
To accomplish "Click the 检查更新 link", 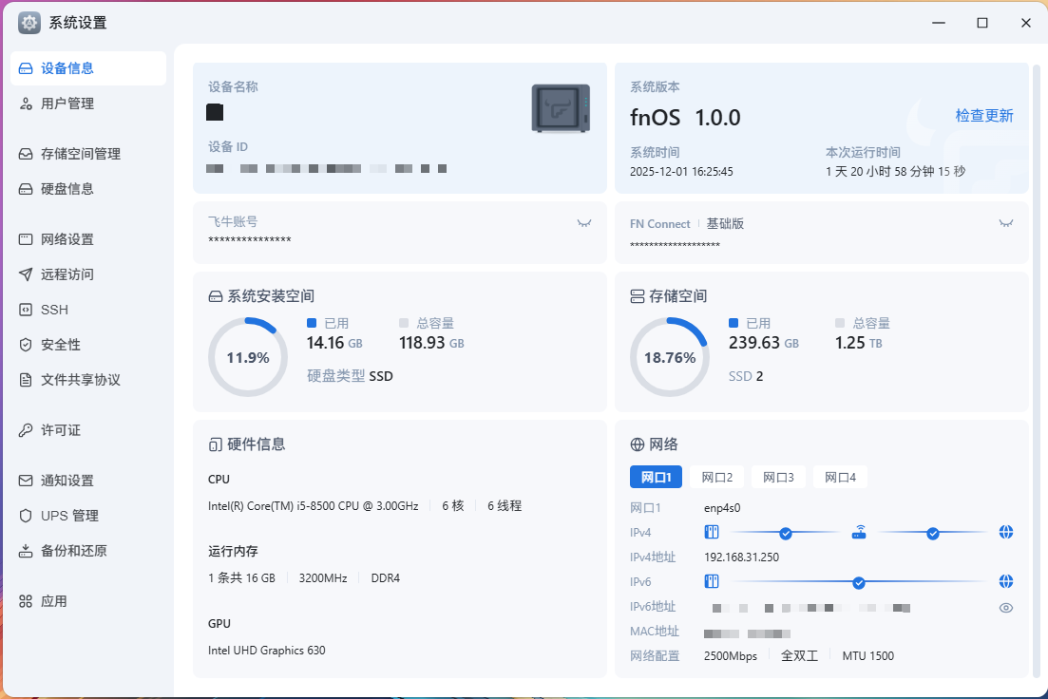I will [984, 115].
